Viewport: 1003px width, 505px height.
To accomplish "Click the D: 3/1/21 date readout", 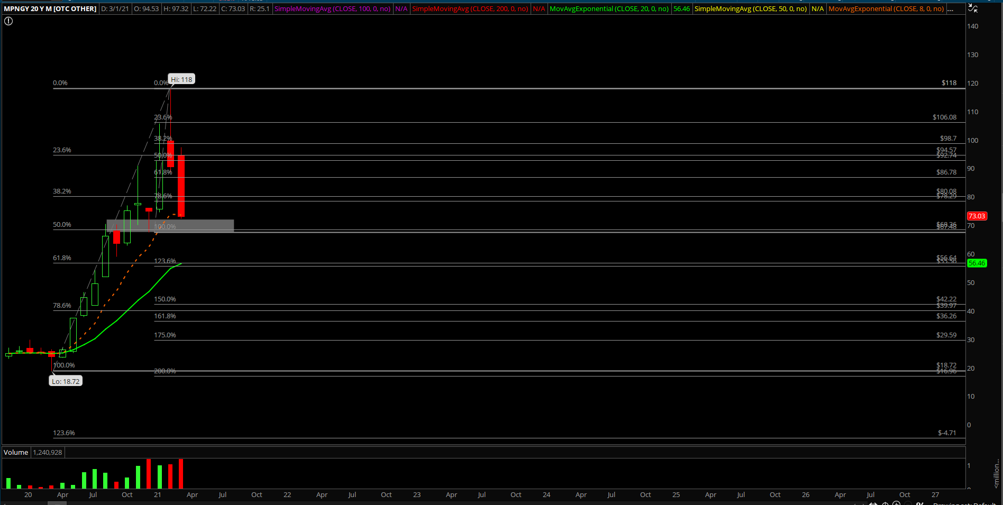I will [115, 9].
